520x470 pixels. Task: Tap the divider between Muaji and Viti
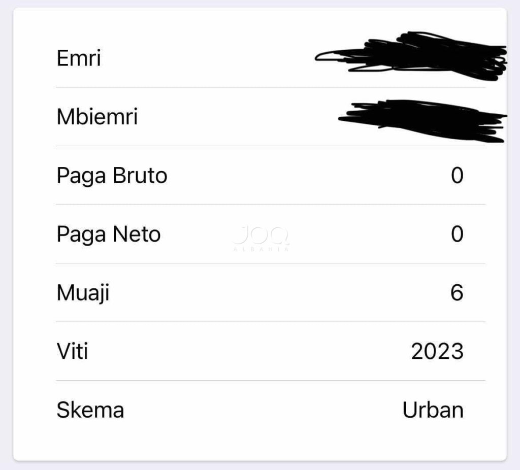pyautogui.click(x=271, y=322)
